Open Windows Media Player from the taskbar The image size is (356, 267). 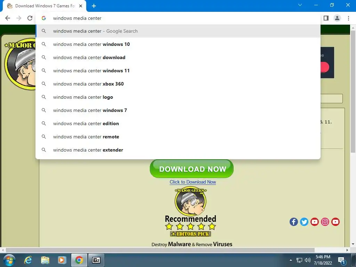pyautogui.click(x=62, y=260)
